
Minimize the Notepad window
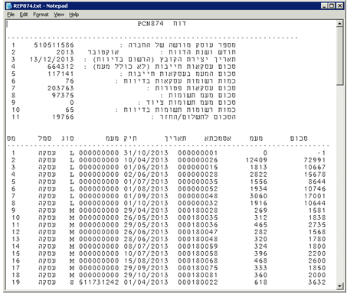pos(324,5)
